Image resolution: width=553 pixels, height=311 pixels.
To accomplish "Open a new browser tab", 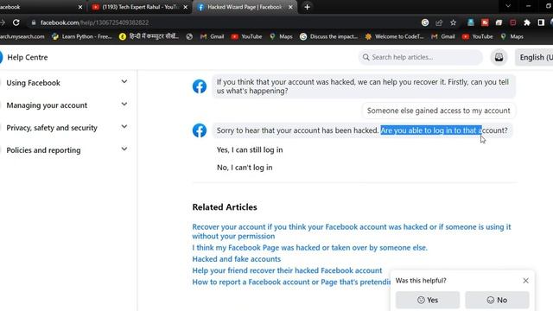I will coord(308,7).
